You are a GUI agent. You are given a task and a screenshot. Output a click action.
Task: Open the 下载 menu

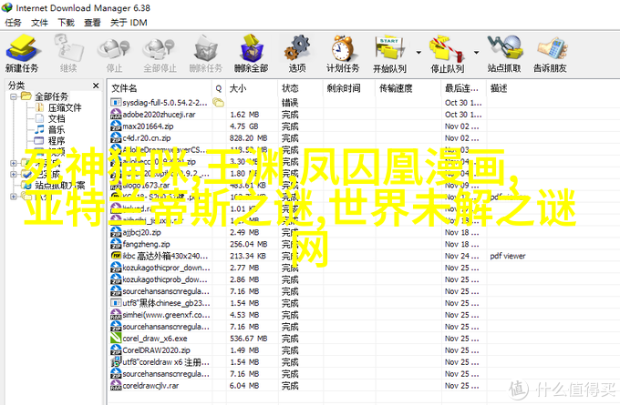pyautogui.click(x=66, y=23)
